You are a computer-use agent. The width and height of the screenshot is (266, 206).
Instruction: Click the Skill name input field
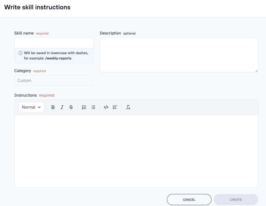pyautogui.click(x=54, y=43)
